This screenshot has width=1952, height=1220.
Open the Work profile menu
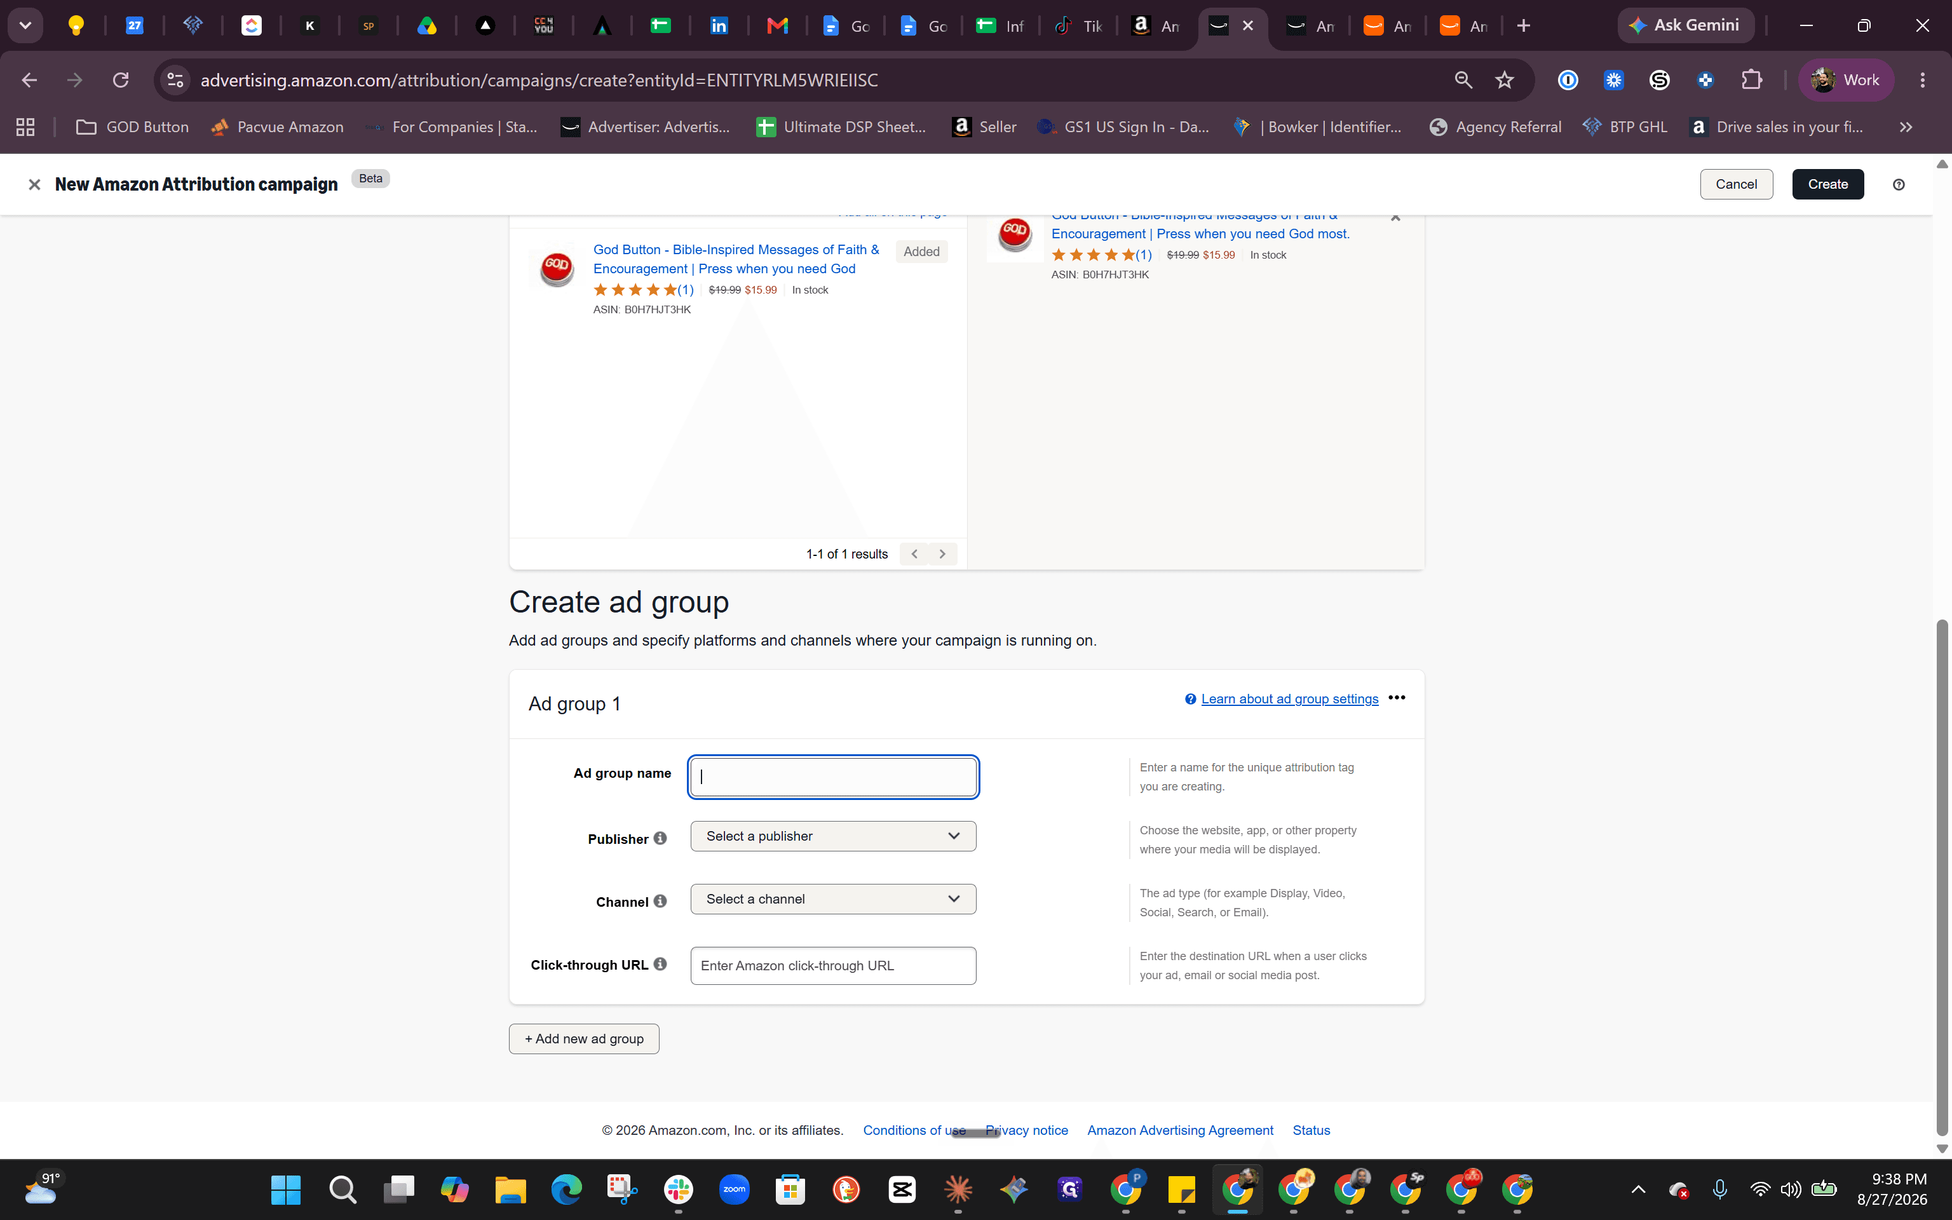[x=1845, y=80]
